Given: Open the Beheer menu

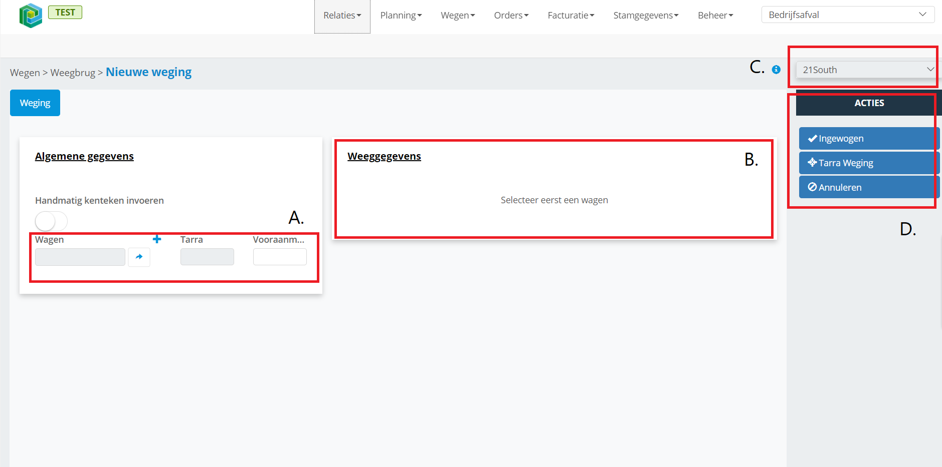Looking at the screenshot, I should [x=715, y=16].
